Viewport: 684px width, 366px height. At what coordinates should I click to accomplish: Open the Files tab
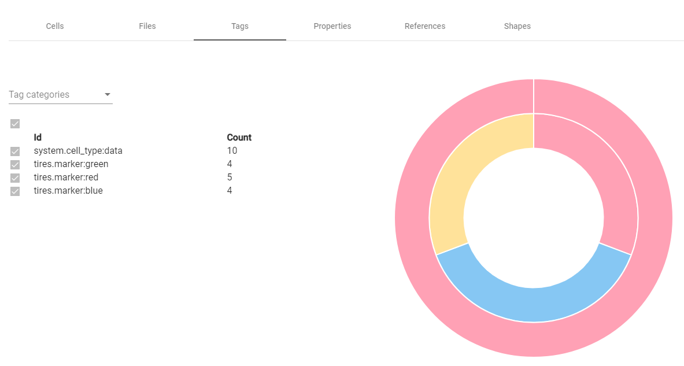pyautogui.click(x=147, y=26)
